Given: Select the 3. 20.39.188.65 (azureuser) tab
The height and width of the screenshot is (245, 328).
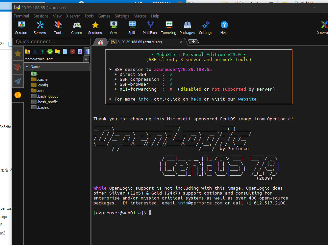Looking at the screenshot, I should click(x=139, y=42).
